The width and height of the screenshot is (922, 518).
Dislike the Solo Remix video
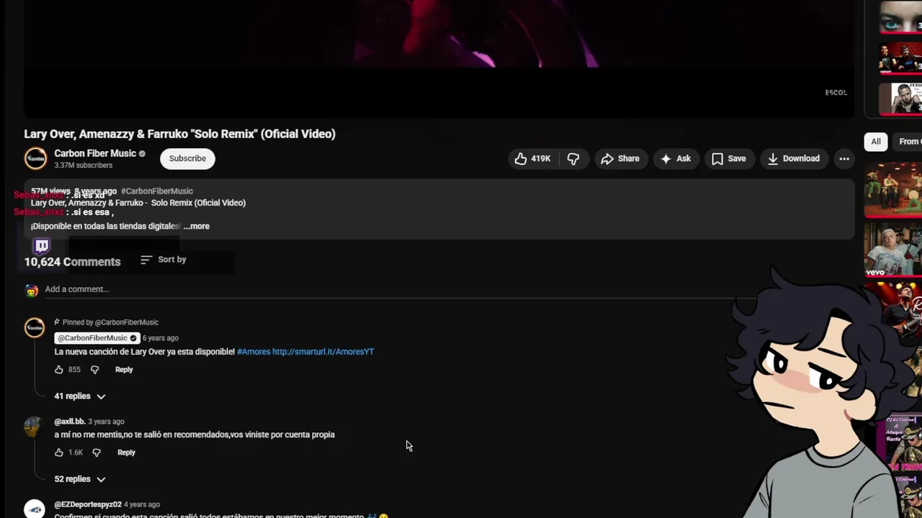coord(573,158)
